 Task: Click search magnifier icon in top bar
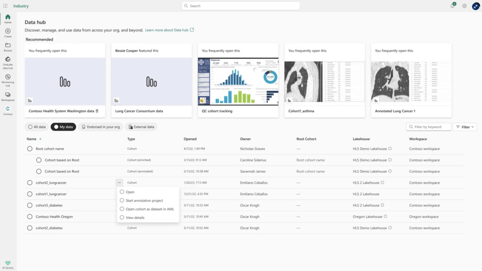click(186, 6)
